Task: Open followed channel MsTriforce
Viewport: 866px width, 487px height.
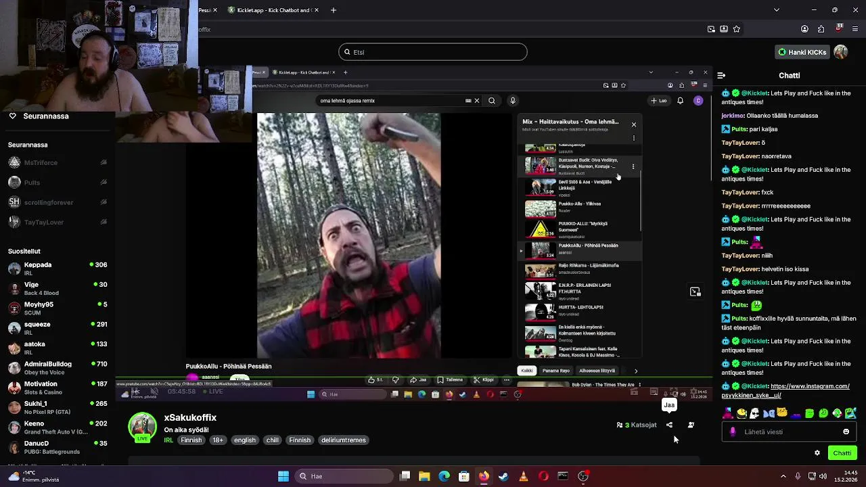Action: click(58, 162)
